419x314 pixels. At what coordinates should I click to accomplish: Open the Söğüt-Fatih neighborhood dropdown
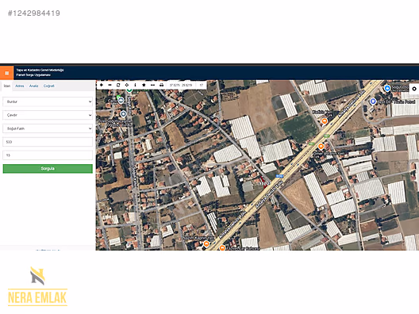48,128
